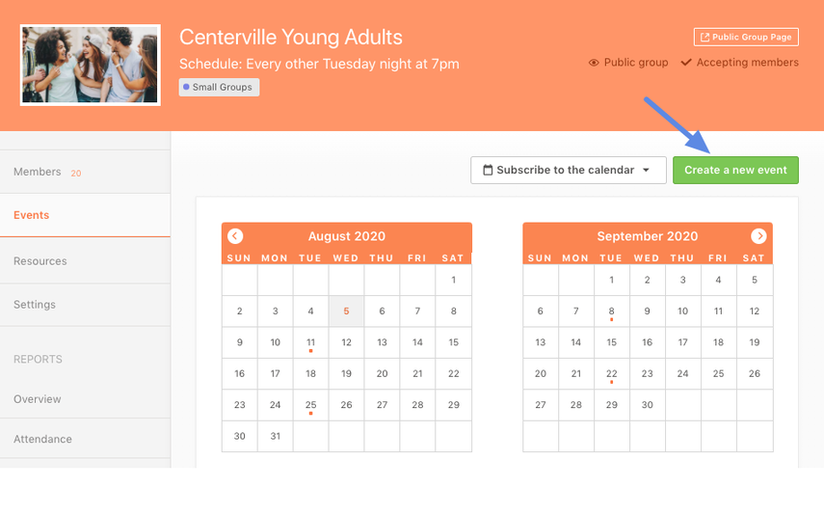Open group Settings in sidebar
824x514 pixels.
(x=35, y=305)
